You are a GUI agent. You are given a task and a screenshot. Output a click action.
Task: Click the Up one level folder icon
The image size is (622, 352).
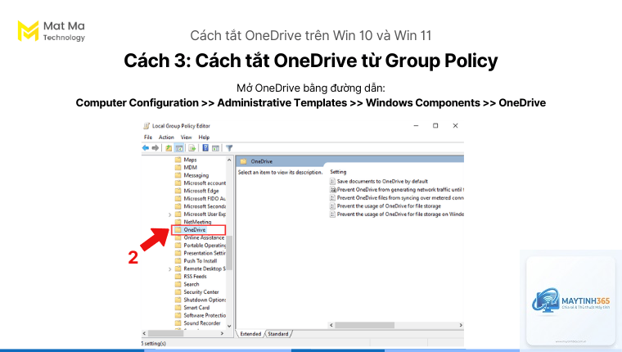pyautogui.click(x=169, y=148)
